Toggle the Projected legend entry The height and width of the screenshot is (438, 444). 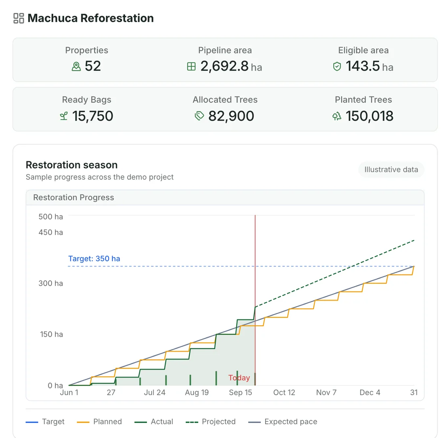211,421
